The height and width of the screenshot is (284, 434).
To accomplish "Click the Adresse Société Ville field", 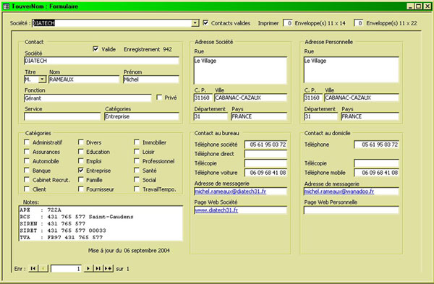I will (251, 98).
